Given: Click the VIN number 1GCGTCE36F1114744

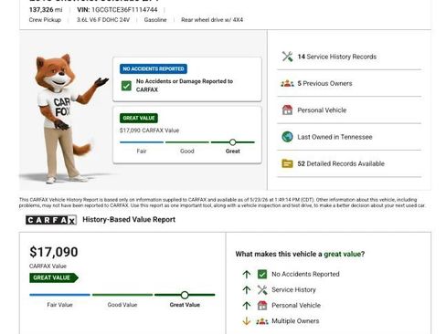Looking at the screenshot, I should (124, 10).
